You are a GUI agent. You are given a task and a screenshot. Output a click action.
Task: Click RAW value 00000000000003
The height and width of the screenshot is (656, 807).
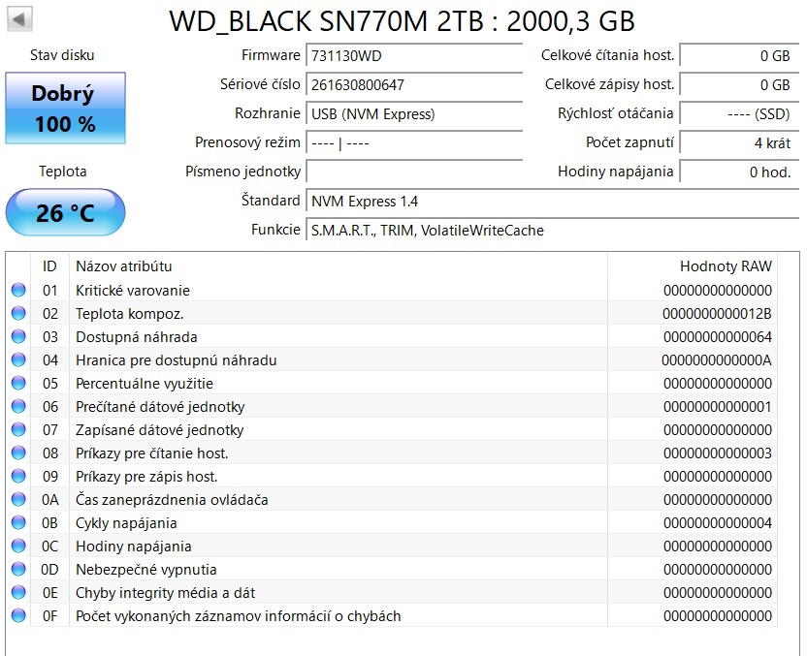pyautogui.click(x=718, y=453)
